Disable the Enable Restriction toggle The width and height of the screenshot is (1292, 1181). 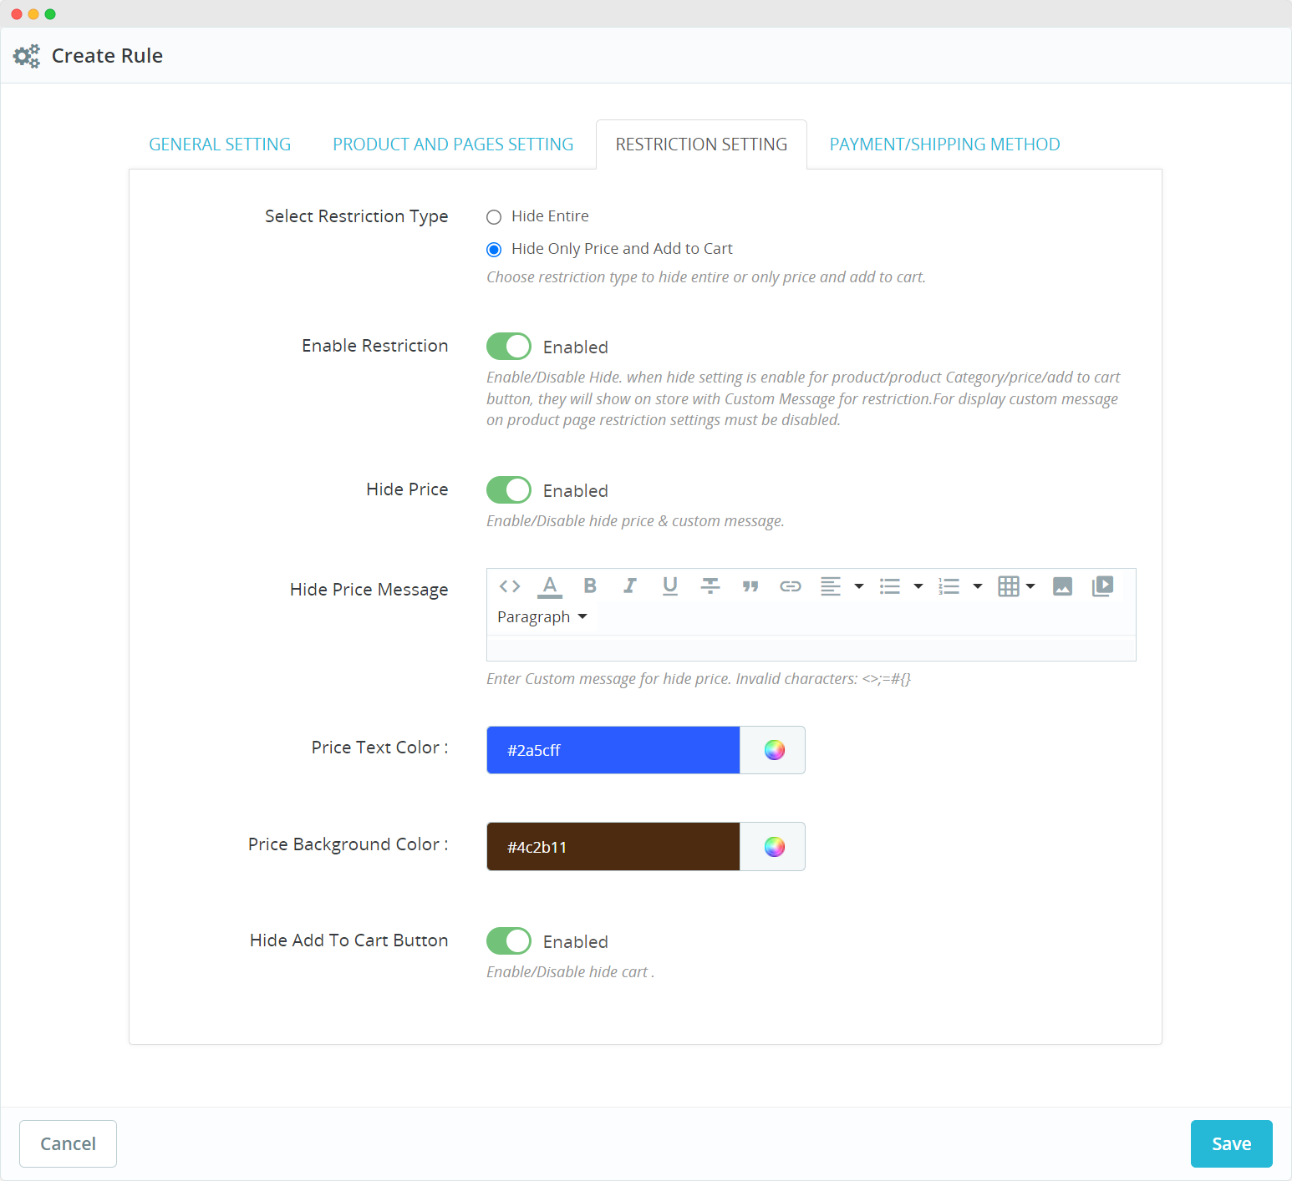509,347
